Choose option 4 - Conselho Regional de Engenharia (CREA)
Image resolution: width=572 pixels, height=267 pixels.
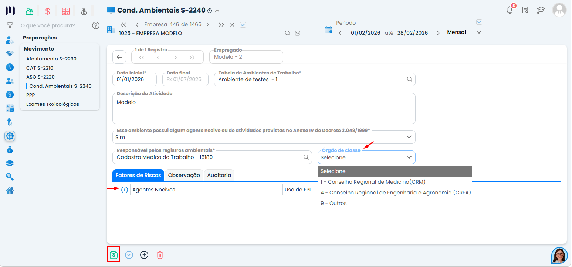tap(395, 193)
